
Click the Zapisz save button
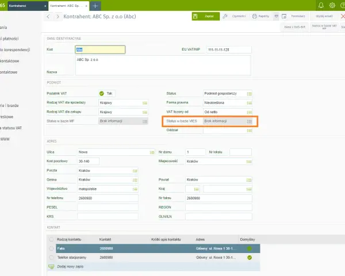[206, 16]
